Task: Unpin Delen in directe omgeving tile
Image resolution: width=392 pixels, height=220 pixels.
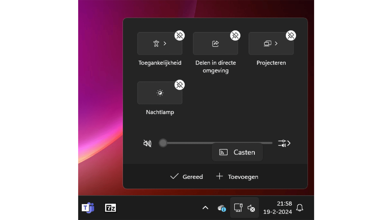Action: [x=235, y=36]
